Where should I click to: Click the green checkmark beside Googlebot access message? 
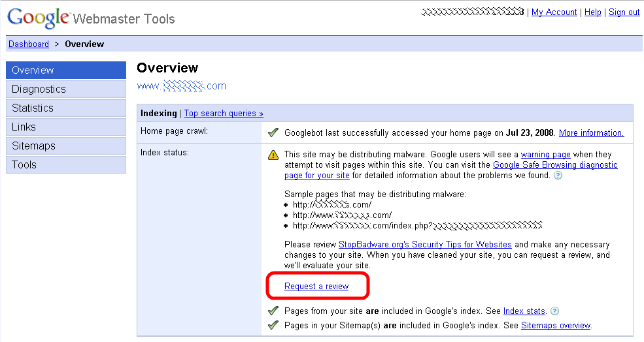(273, 132)
